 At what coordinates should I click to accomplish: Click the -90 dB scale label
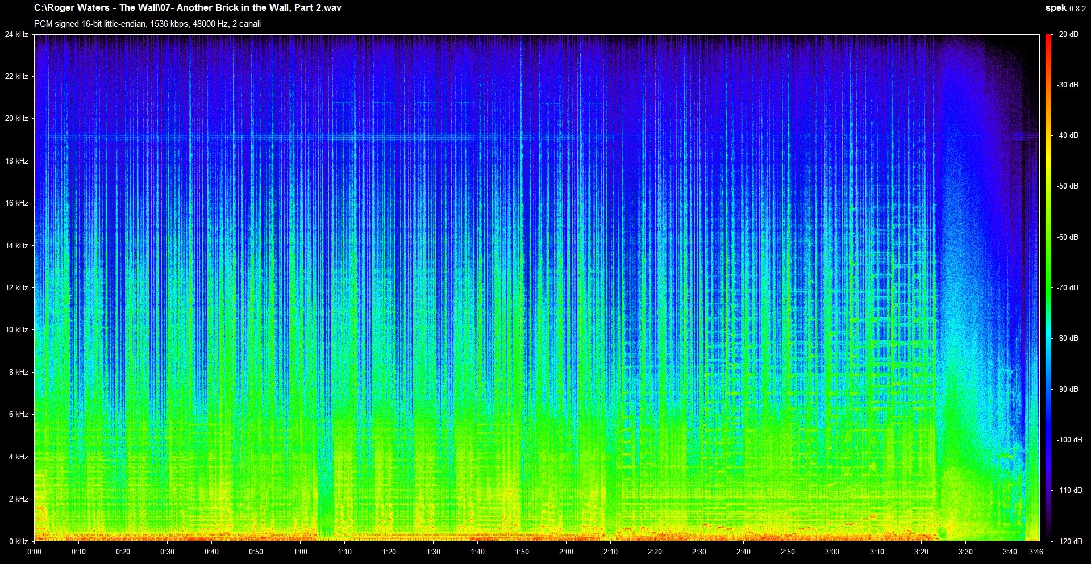click(1067, 389)
